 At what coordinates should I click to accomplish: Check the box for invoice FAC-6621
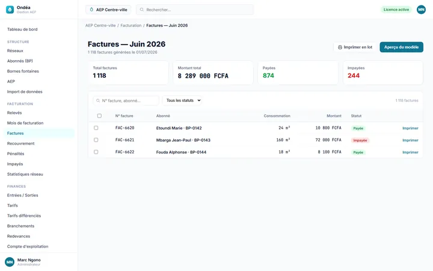coord(96,140)
